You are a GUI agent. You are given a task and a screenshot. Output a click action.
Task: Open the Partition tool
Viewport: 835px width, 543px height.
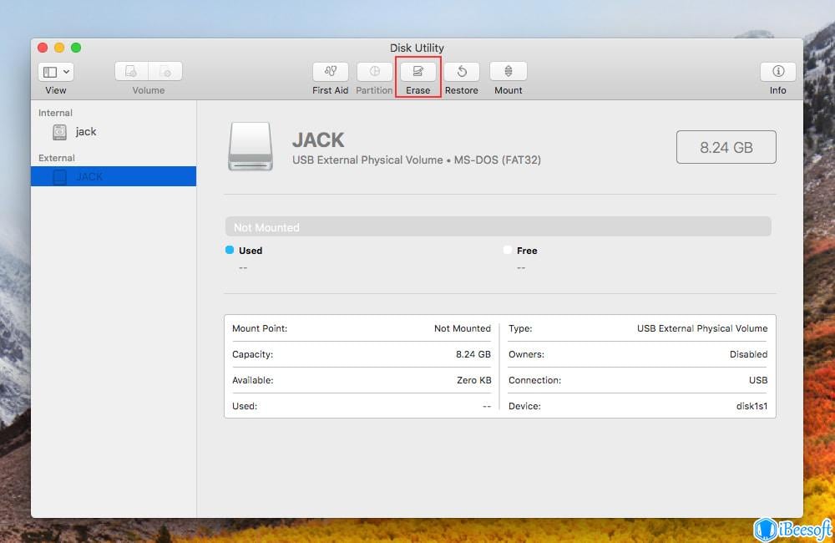(x=373, y=72)
